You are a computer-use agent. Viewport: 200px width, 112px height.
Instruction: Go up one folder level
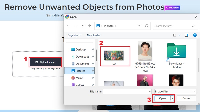[90, 26]
